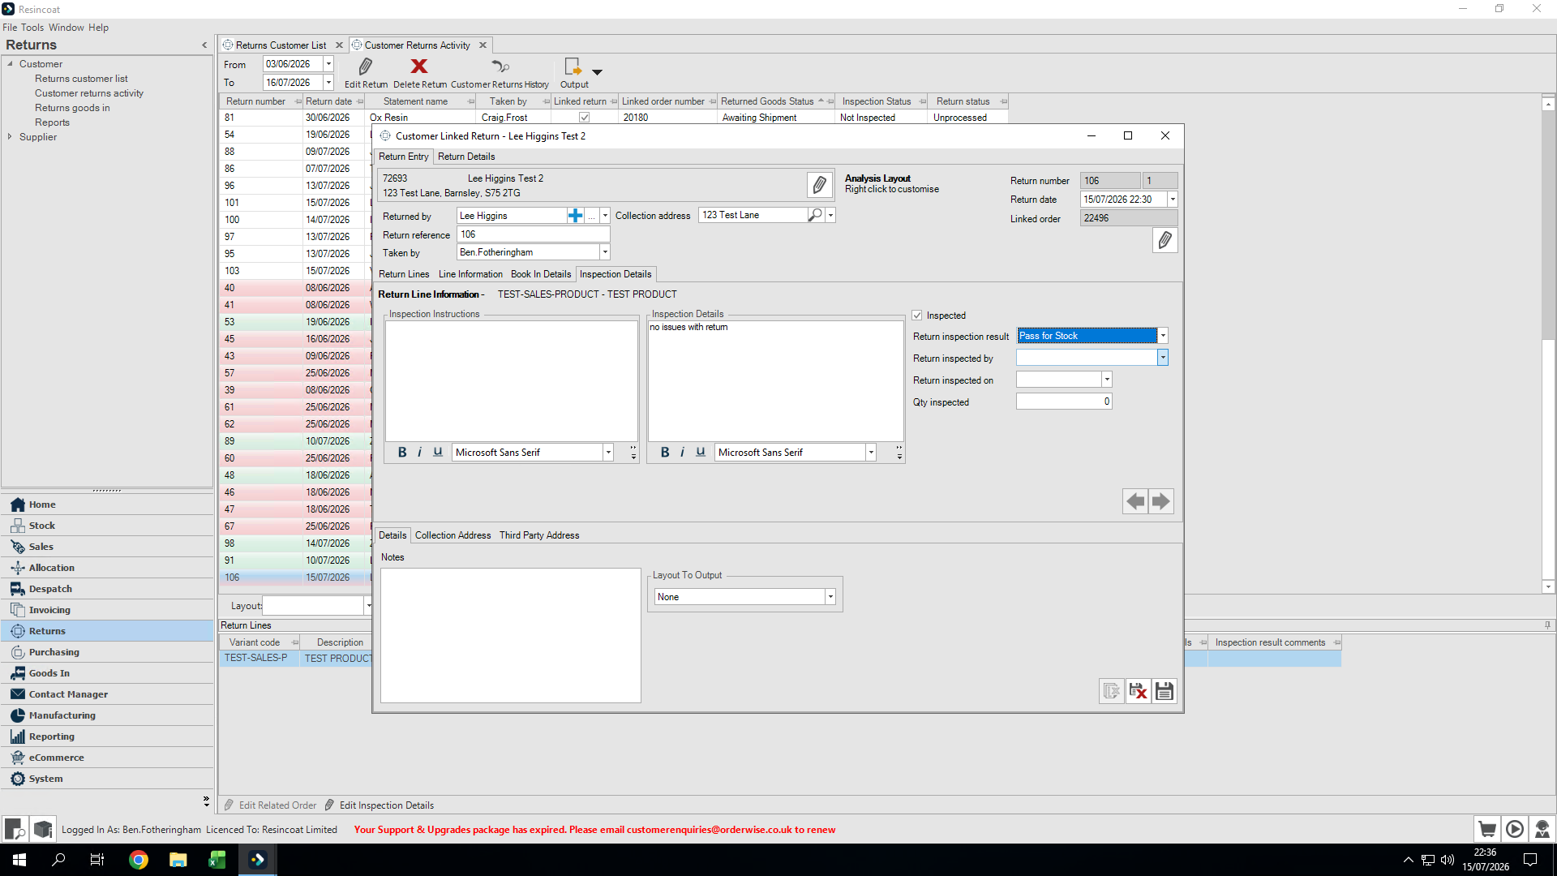Image resolution: width=1557 pixels, height=876 pixels.
Task: Open the shopping cart icon in status bar
Action: point(1487,829)
